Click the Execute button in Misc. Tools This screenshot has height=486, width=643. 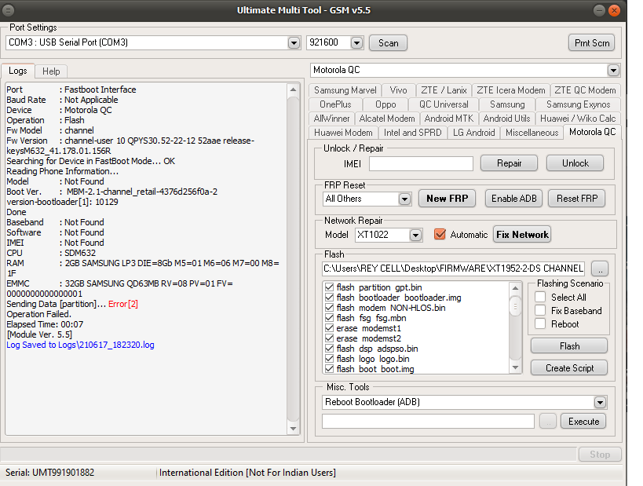click(583, 421)
